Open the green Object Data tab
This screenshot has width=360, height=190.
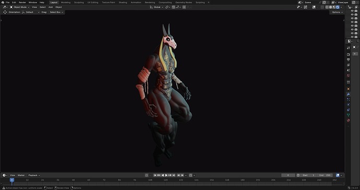point(349,115)
